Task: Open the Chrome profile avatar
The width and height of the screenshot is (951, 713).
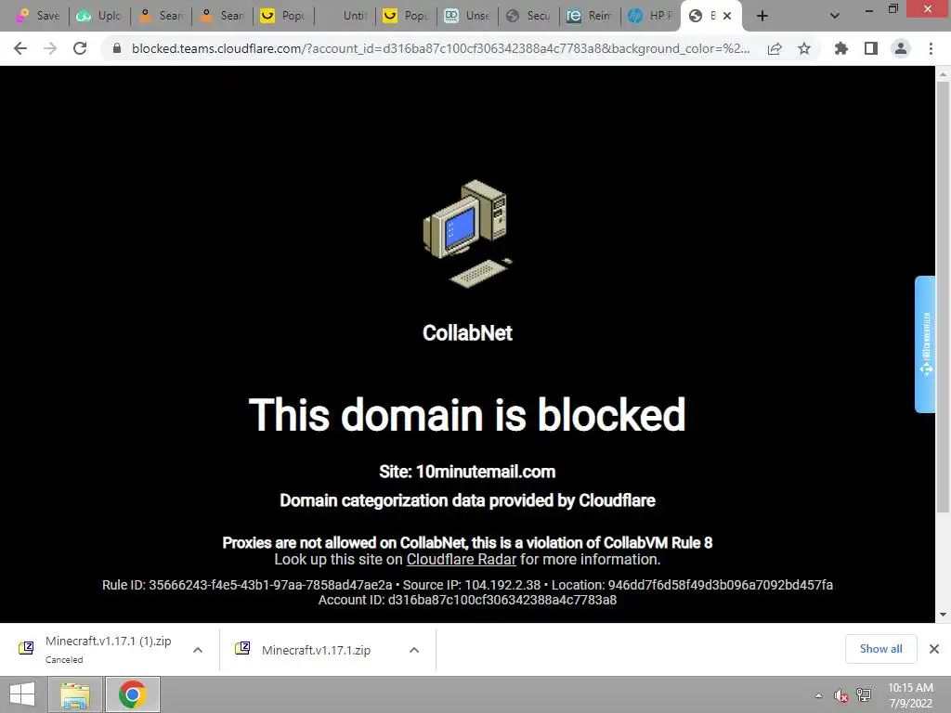Action: pyautogui.click(x=901, y=48)
